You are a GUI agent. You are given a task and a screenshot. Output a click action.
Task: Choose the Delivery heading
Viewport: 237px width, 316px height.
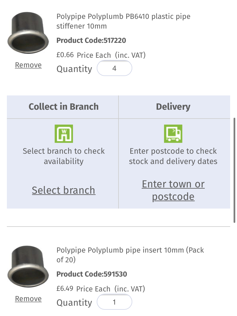[173, 107]
